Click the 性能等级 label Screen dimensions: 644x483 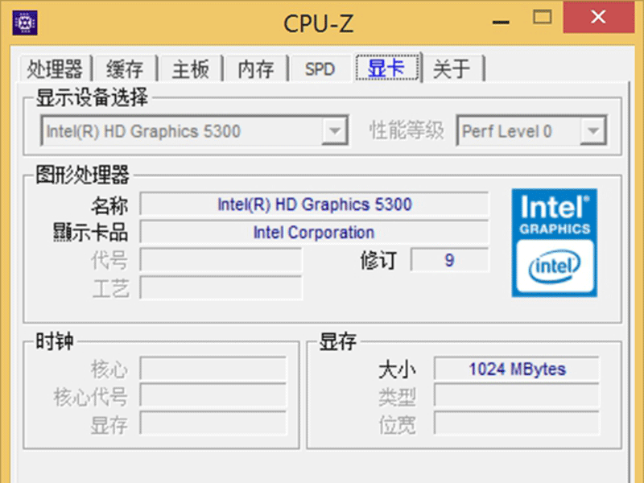(x=407, y=130)
